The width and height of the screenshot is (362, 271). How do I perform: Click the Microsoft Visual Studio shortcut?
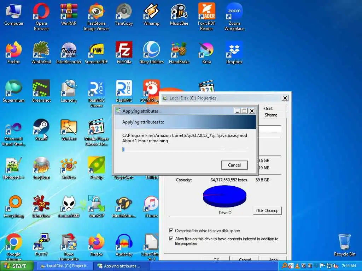[x=14, y=134]
